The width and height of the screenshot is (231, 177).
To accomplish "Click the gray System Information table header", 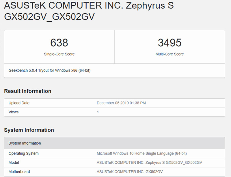I will point(25,143).
